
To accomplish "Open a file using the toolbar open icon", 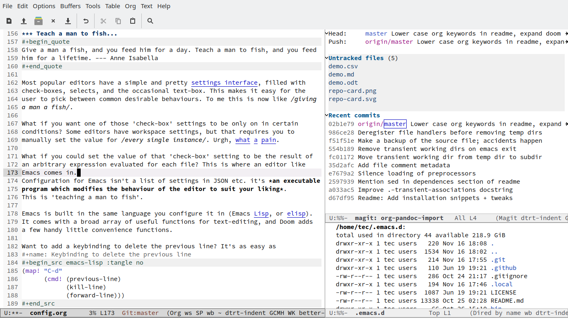I will (x=24, y=20).
